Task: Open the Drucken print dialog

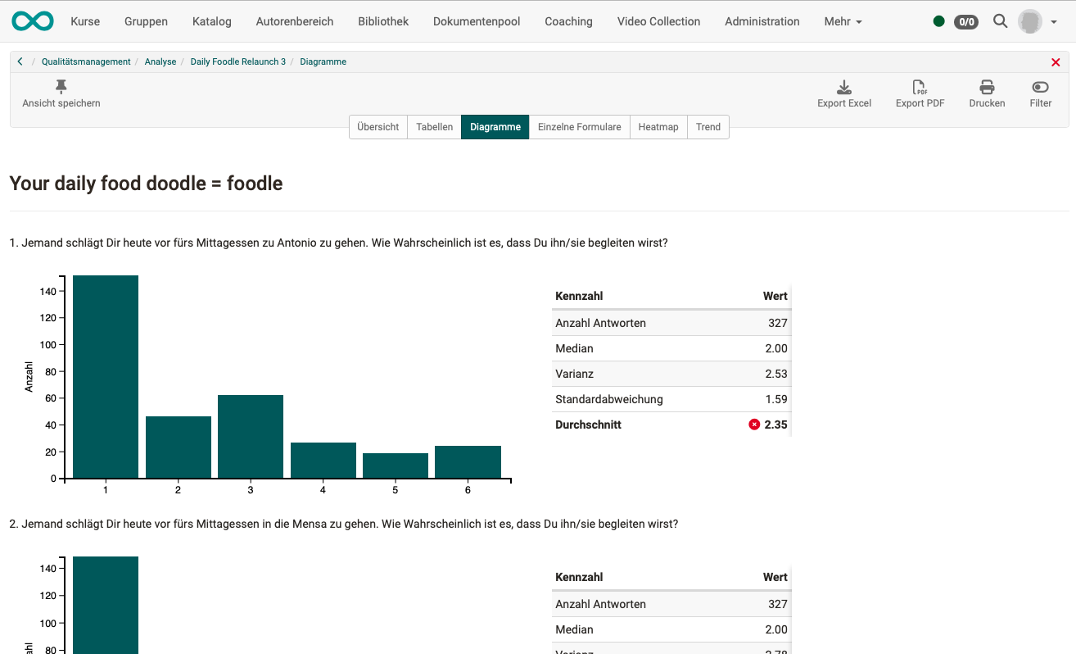Action: [x=987, y=93]
